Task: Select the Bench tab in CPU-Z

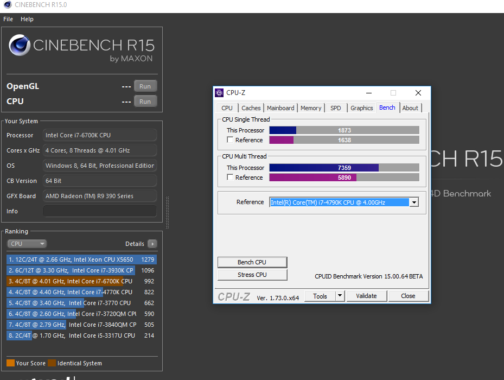Action: (387, 107)
